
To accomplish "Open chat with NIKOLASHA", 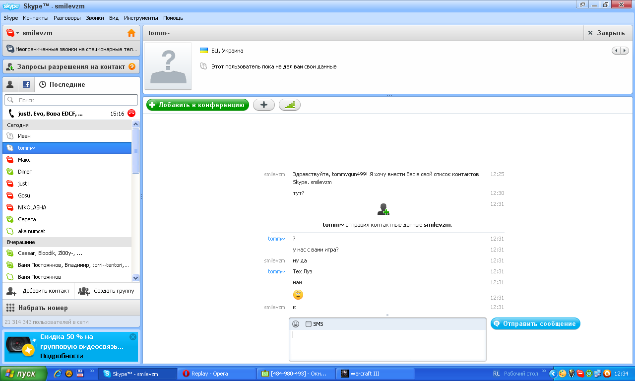I will (67, 207).
